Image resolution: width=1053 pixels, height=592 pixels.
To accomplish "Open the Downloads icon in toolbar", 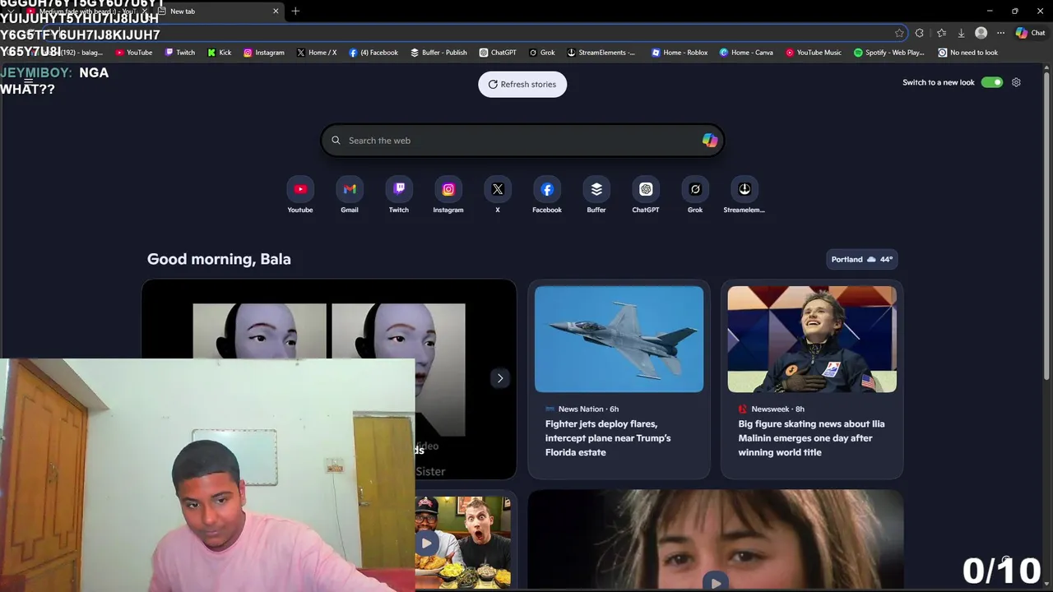I will point(961,33).
